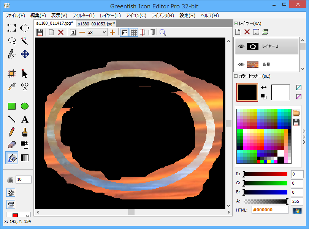Click the Save icon in toolbar
The height and width of the screenshot is (229, 309).
click(40, 33)
